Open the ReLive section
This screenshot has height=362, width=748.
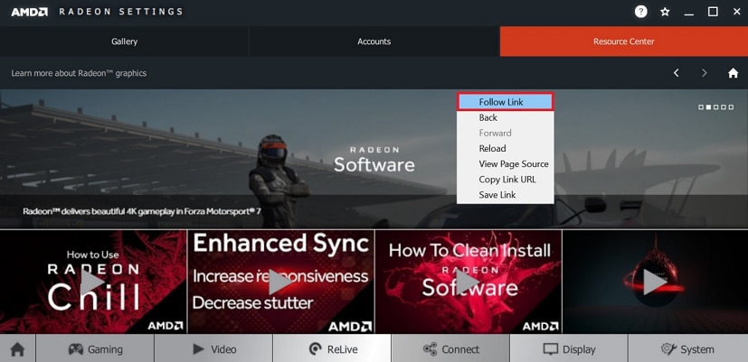332,349
